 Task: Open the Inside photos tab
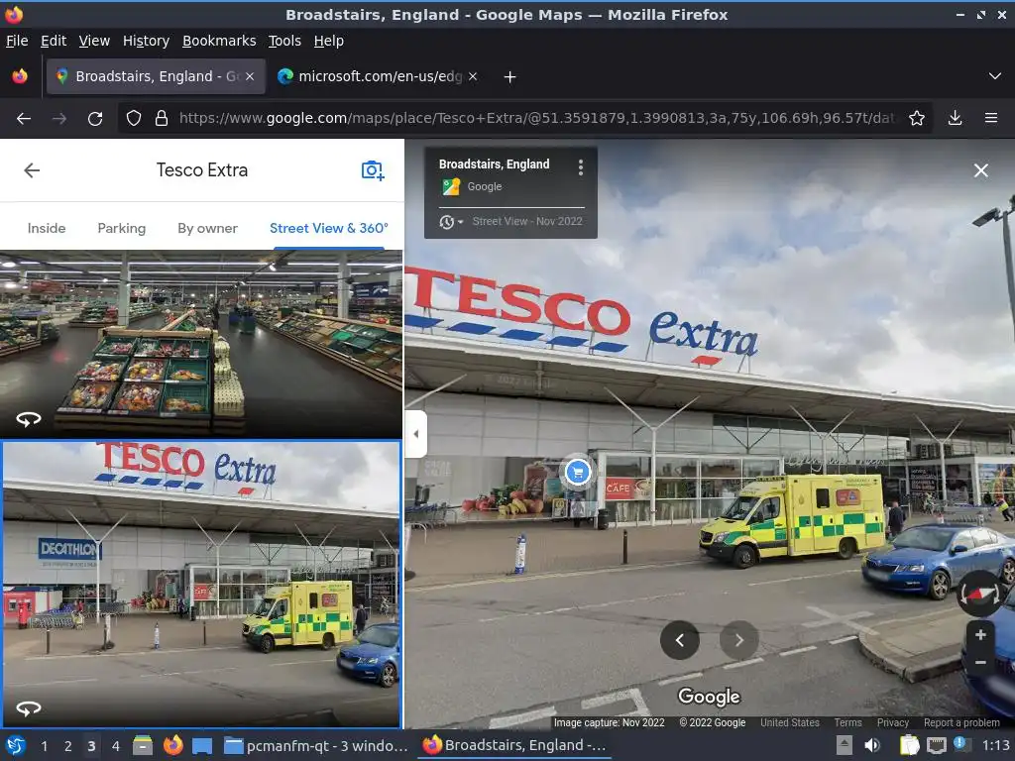tap(47, 228)
